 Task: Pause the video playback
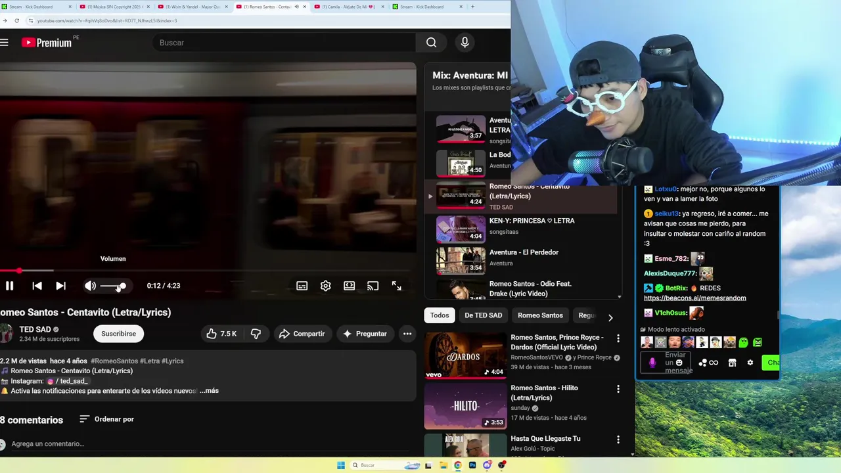click(9, 286)
